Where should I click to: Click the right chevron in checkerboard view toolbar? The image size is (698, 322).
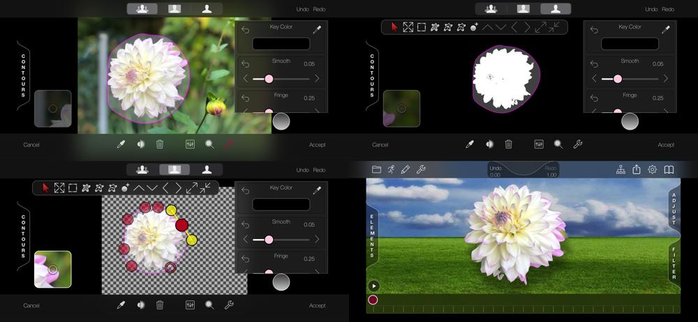point(179,188)
